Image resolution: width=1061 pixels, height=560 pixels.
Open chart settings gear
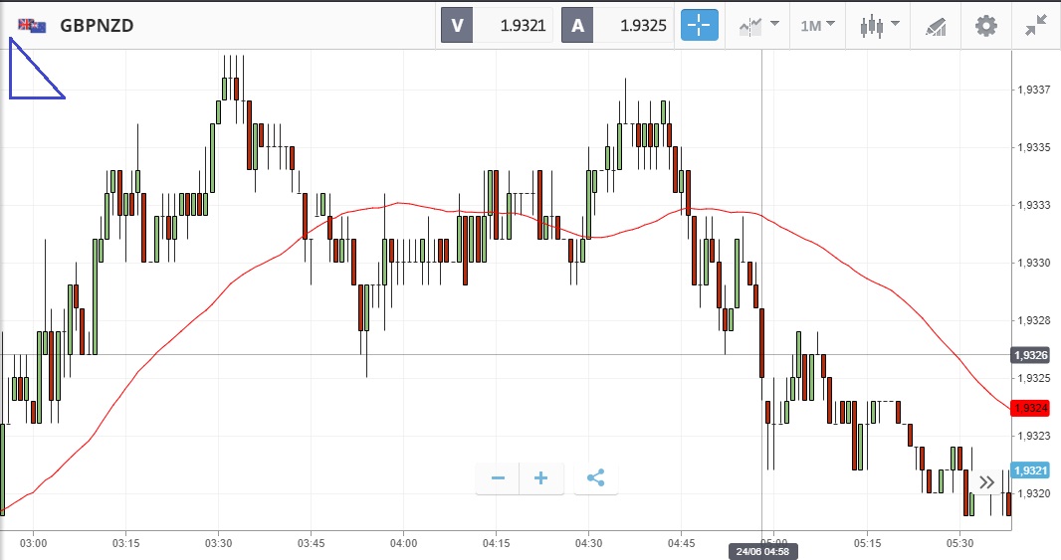pyautogui.click(x=985, y=26)
